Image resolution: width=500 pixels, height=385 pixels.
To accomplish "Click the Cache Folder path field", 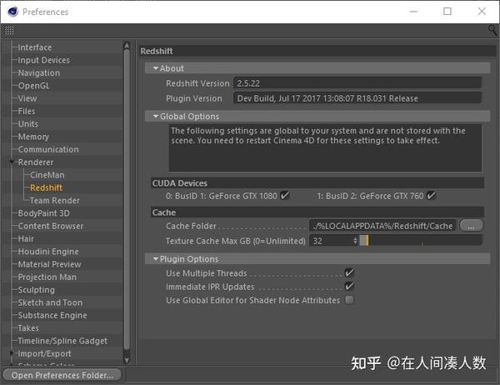I will click(x=382, y=226).
